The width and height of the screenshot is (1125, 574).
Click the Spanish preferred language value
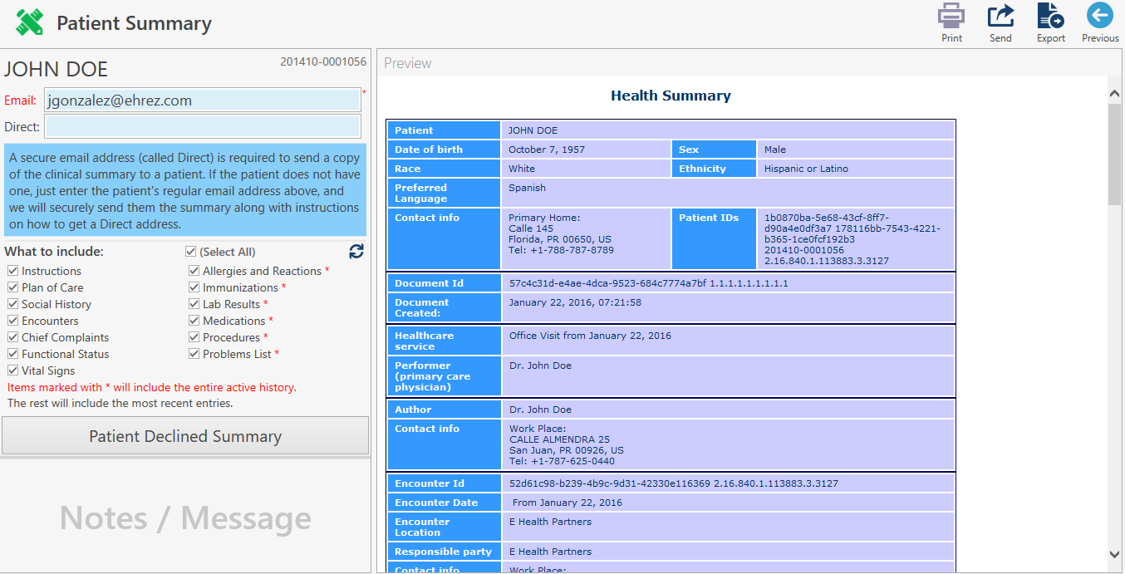(527, 188)
